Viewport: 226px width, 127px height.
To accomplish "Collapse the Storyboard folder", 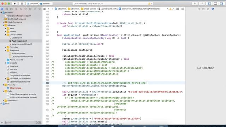I will (6, 50).
